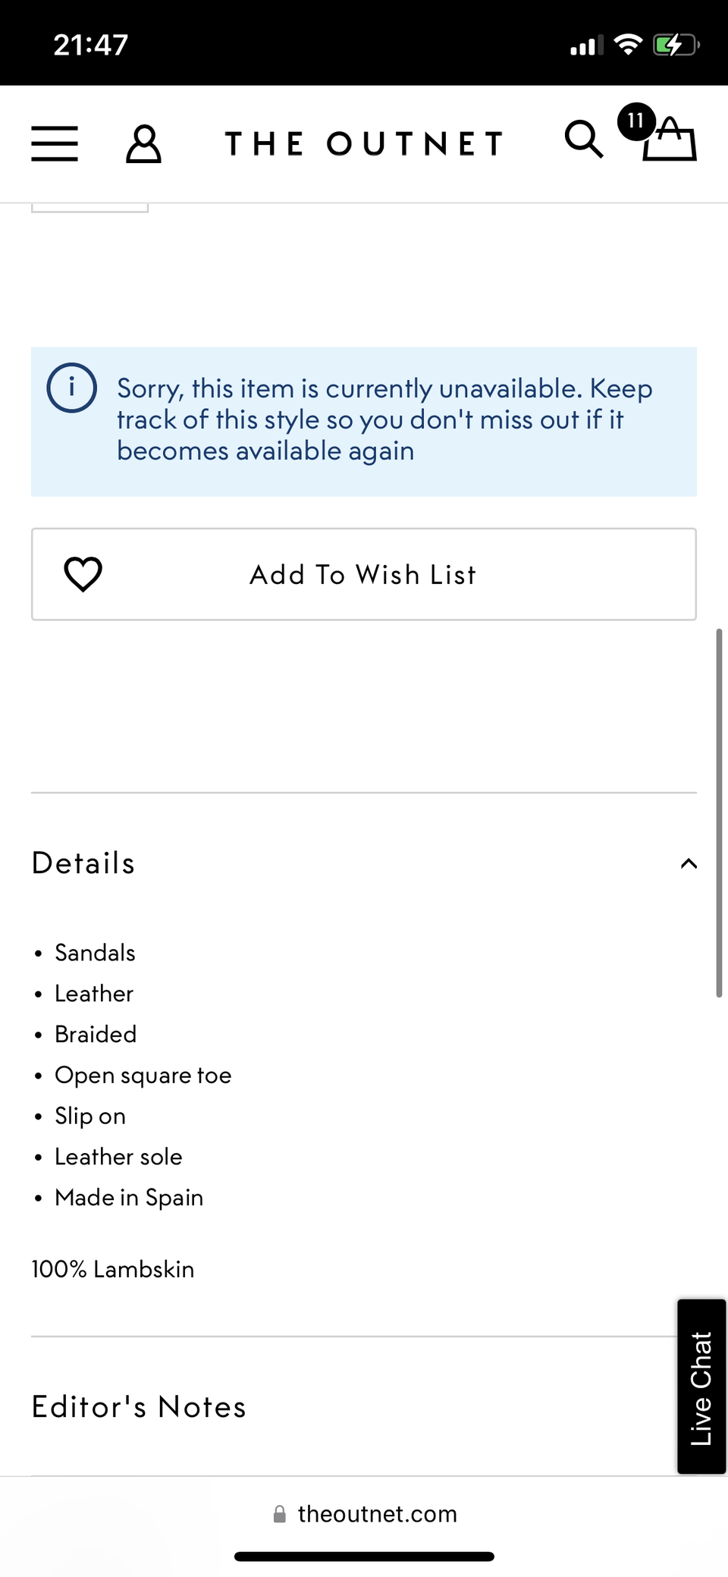Expand the Editor's Notes section
Screen dimensions: 728x1577
139,1407
